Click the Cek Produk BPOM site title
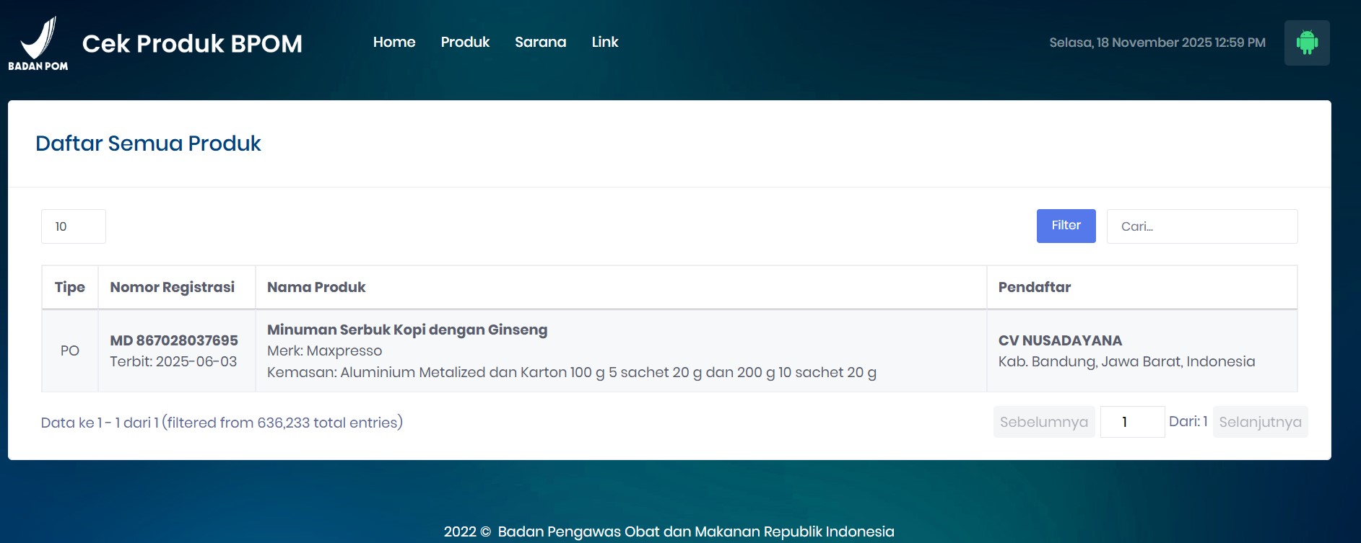 pyautogui.click(x=192, y=43)
